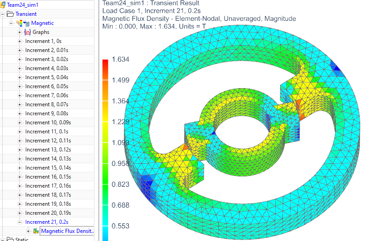
Task: Click the Magnetic Flux Density tree label
Action: pos(68,231)
